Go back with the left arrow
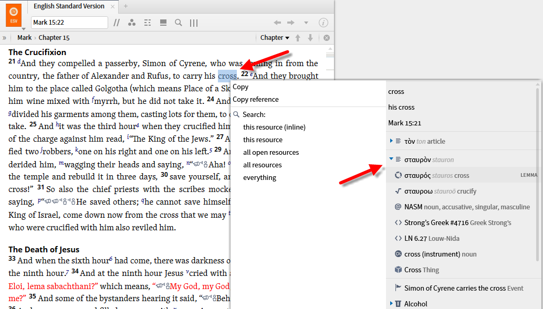Image resolution: width=543 pixels, height=309 pixels. (x=277, y=23)
